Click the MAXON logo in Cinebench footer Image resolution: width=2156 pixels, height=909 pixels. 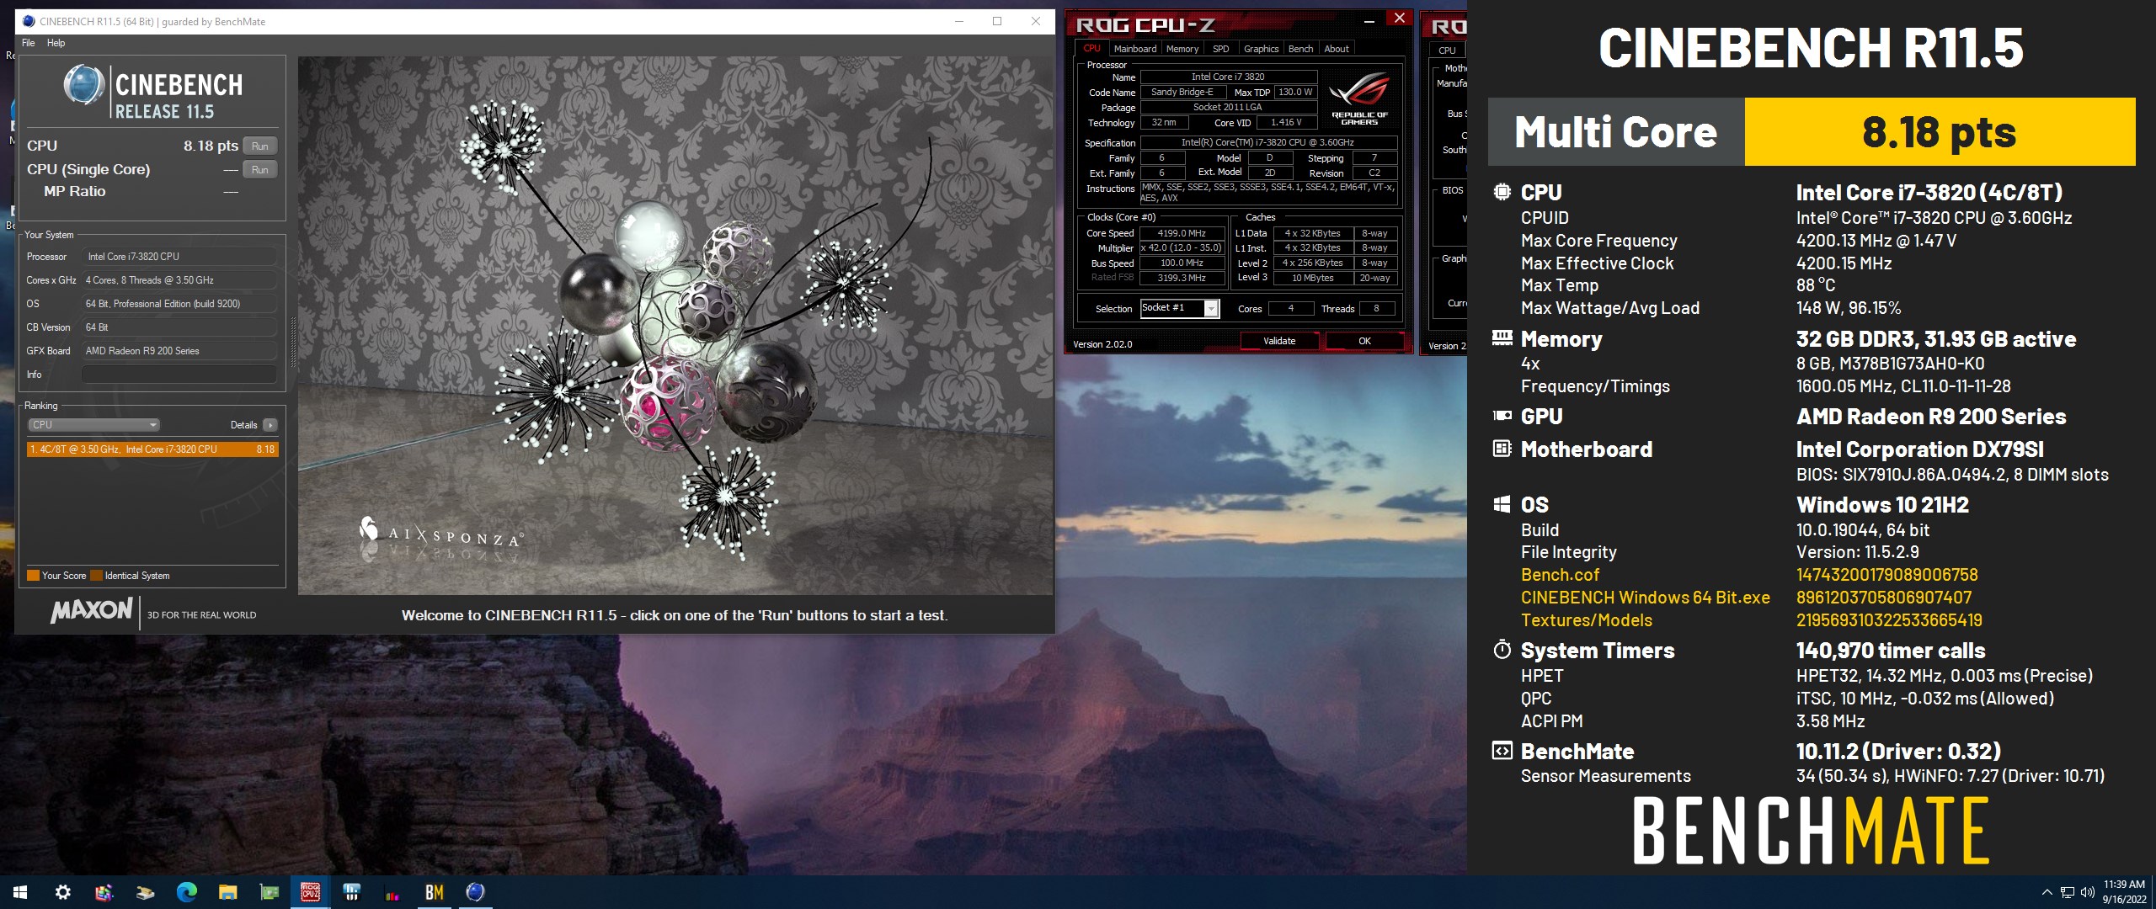(x=92, y=611)
